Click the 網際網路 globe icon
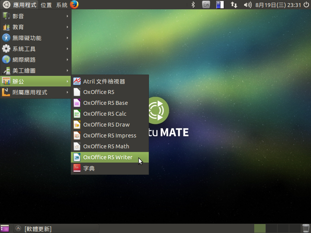The width and height of the screenshot is (311, 233). (6, 60)
